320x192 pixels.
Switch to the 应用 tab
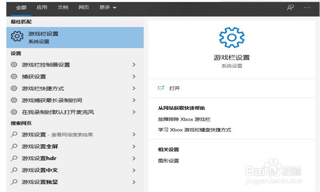[42, 7]
